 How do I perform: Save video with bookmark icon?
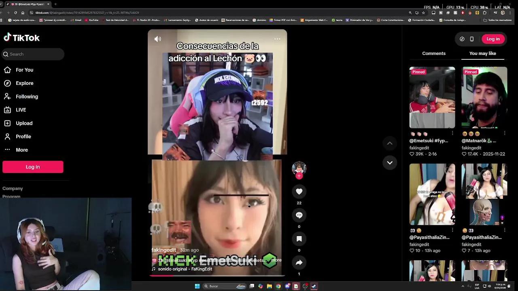pyautogui.click(x=299, y=239)
